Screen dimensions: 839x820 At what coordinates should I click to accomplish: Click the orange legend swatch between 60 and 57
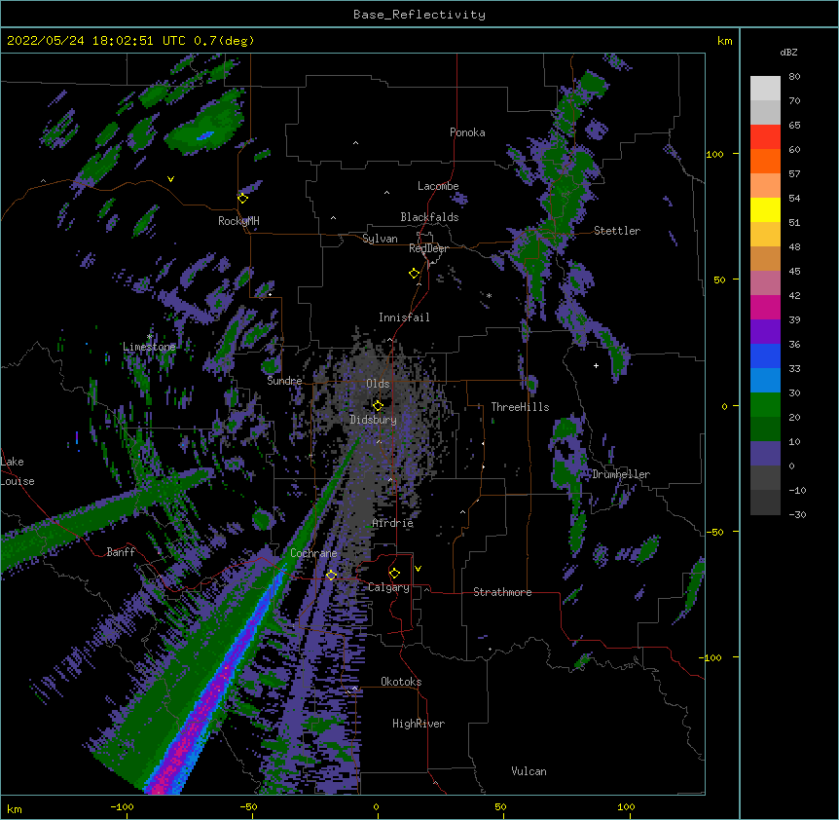[765, 162]
